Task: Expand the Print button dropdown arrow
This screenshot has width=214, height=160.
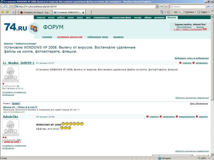Action: pos(179,12)
